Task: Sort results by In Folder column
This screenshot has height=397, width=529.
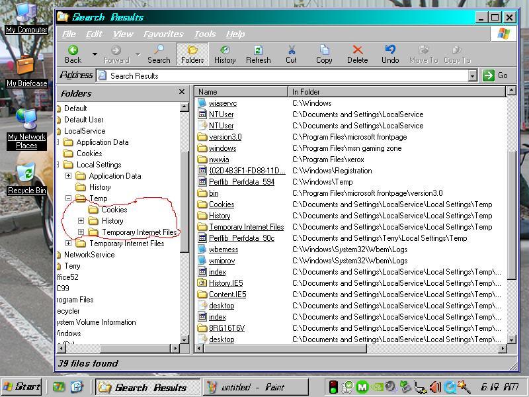Action: coord(397,92)
